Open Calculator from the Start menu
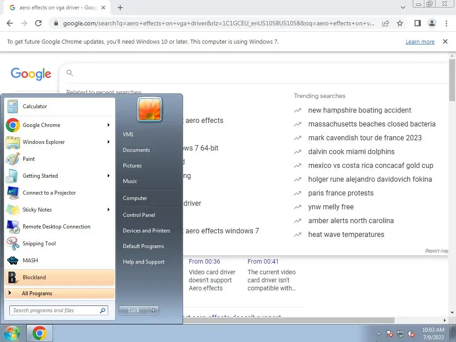The width and height of the screenshot is (456, 342). (x=60, y=106)
